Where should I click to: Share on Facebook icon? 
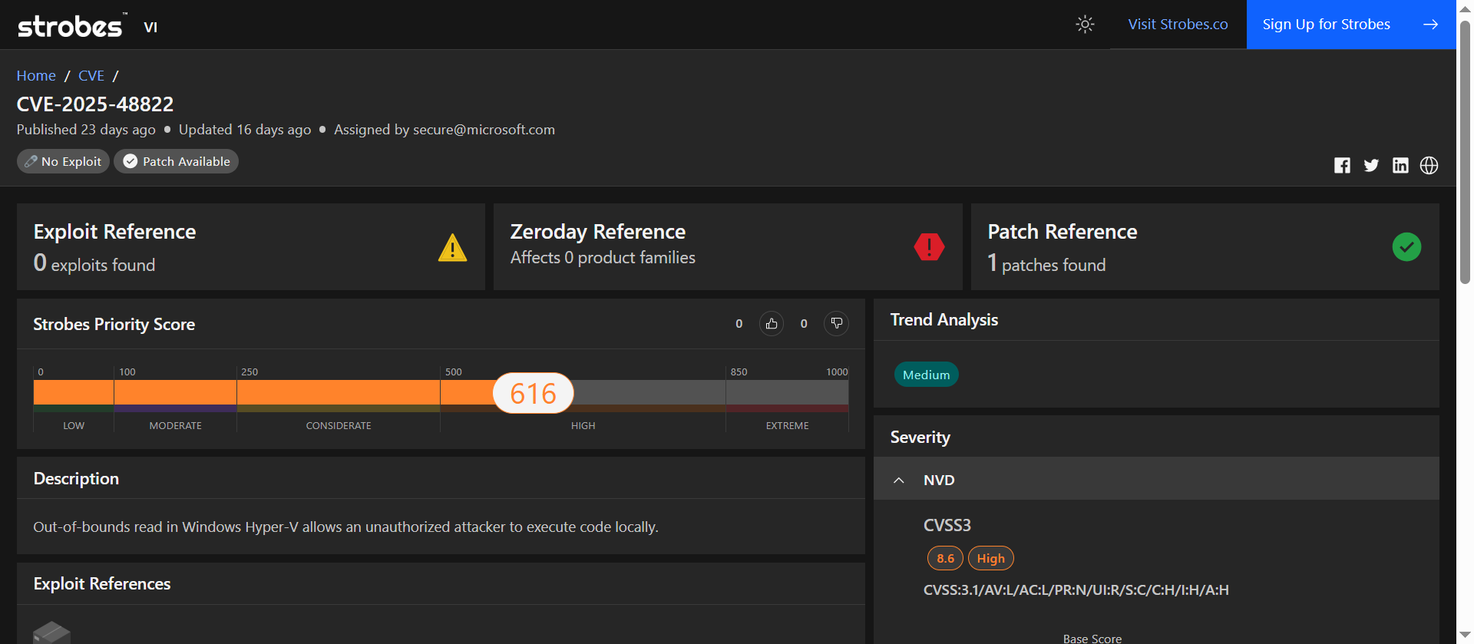pos(1342,165)
